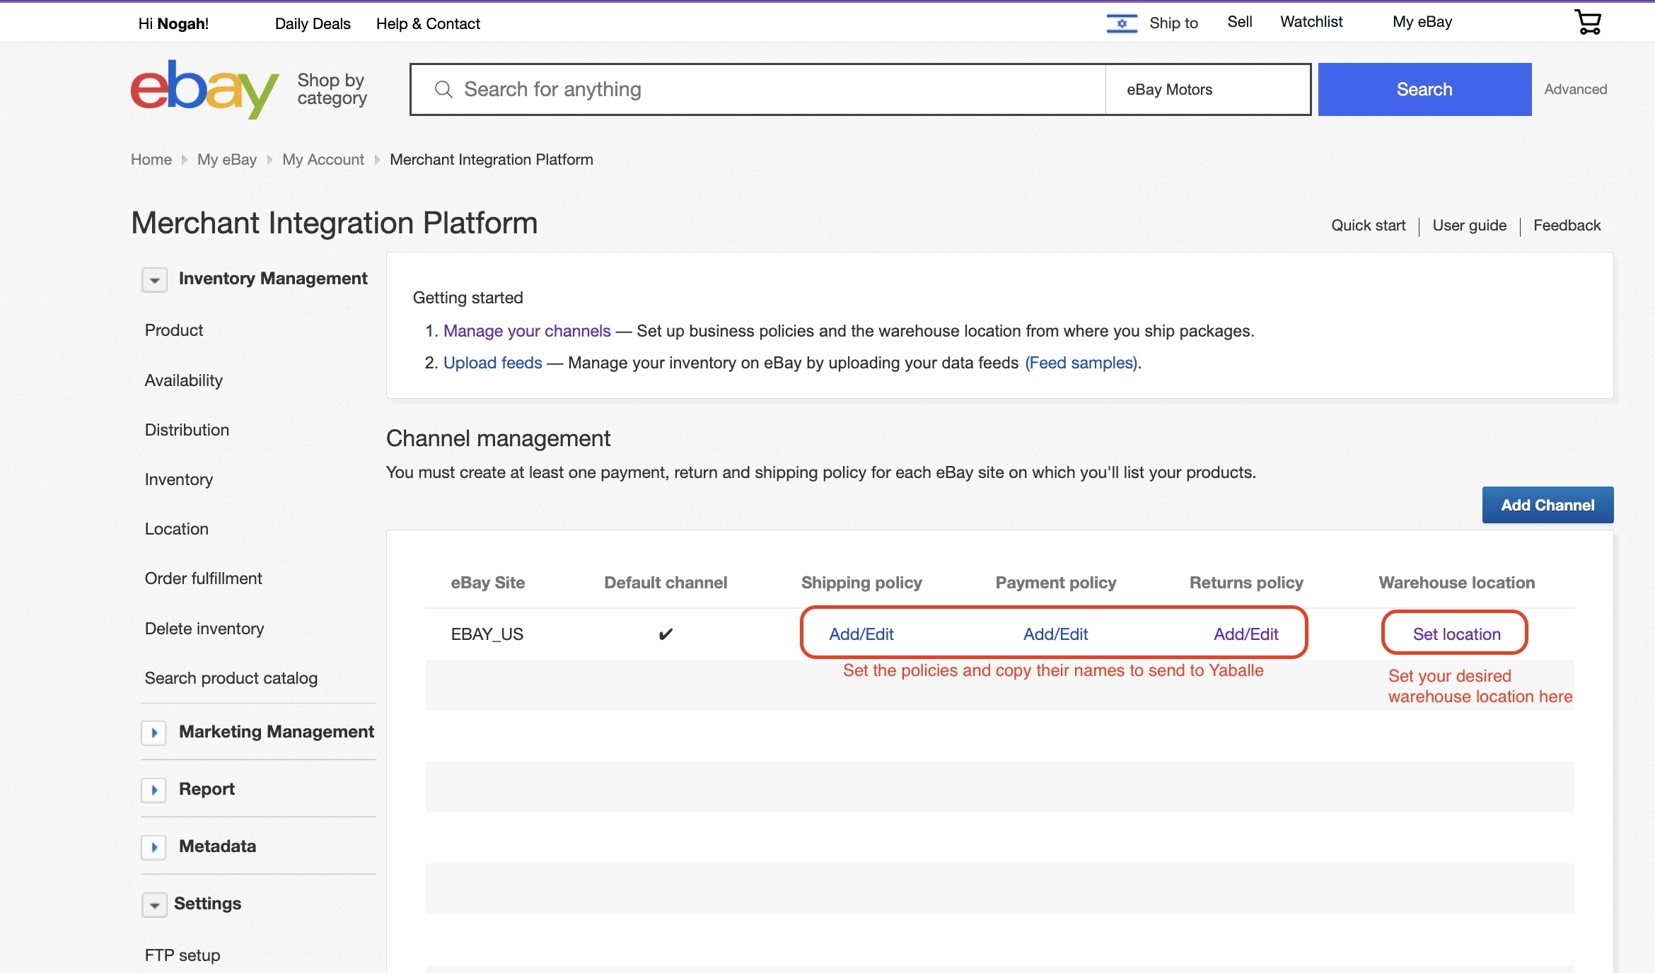1655x973 pixels.
Task: Click Add/Edit under Payment policy
Action: tap(1055, 634)
